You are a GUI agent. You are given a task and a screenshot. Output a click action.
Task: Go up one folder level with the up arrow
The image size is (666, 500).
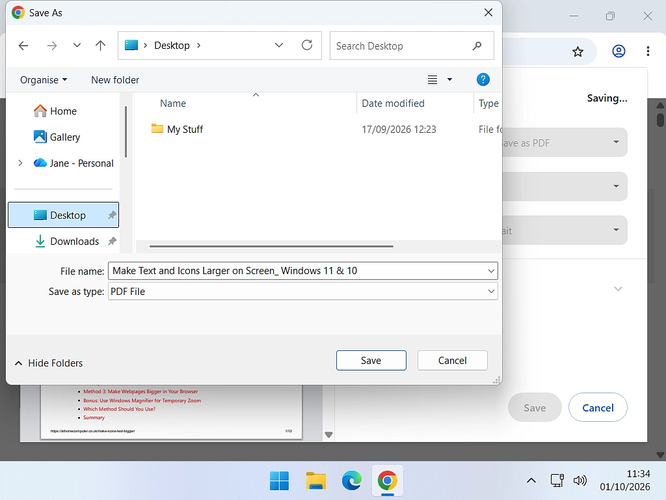click(x=100, y=46)
